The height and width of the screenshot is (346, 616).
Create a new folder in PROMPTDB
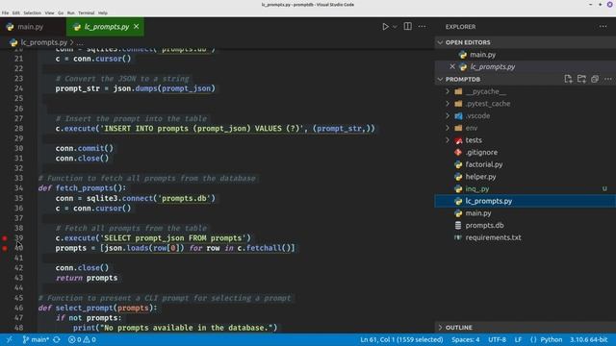(x=581, y=79)
